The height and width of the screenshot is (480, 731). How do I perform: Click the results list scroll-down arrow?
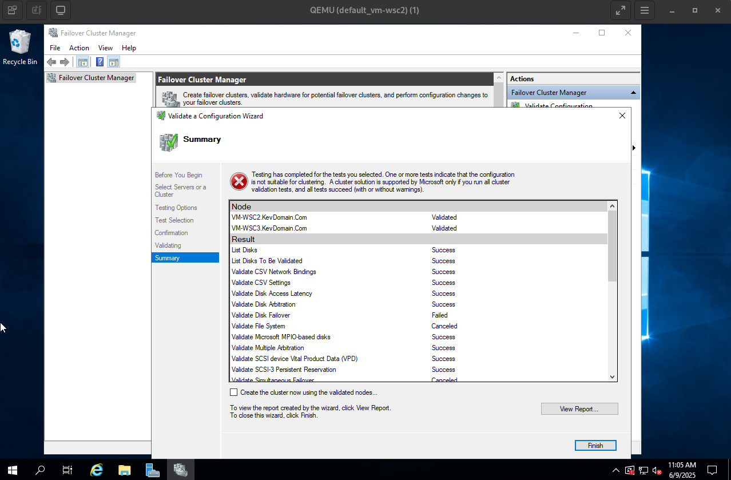pos(613,376)
